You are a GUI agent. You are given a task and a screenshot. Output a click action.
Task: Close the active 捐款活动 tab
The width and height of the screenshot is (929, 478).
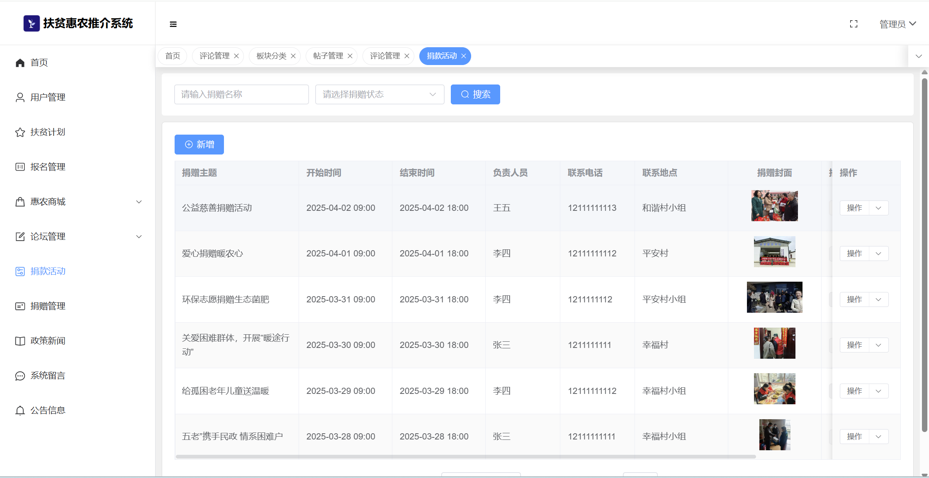464,56
